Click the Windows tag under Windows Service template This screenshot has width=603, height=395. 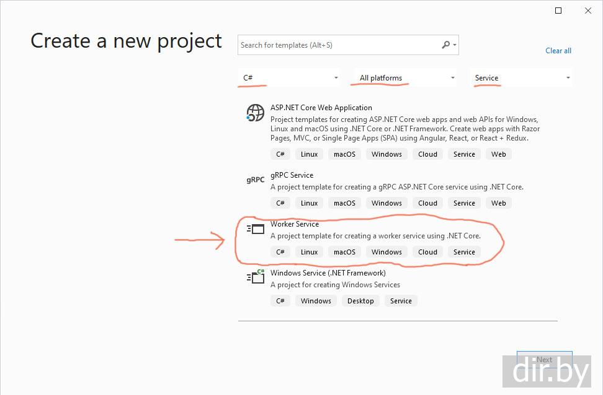(x=316, y=301)
